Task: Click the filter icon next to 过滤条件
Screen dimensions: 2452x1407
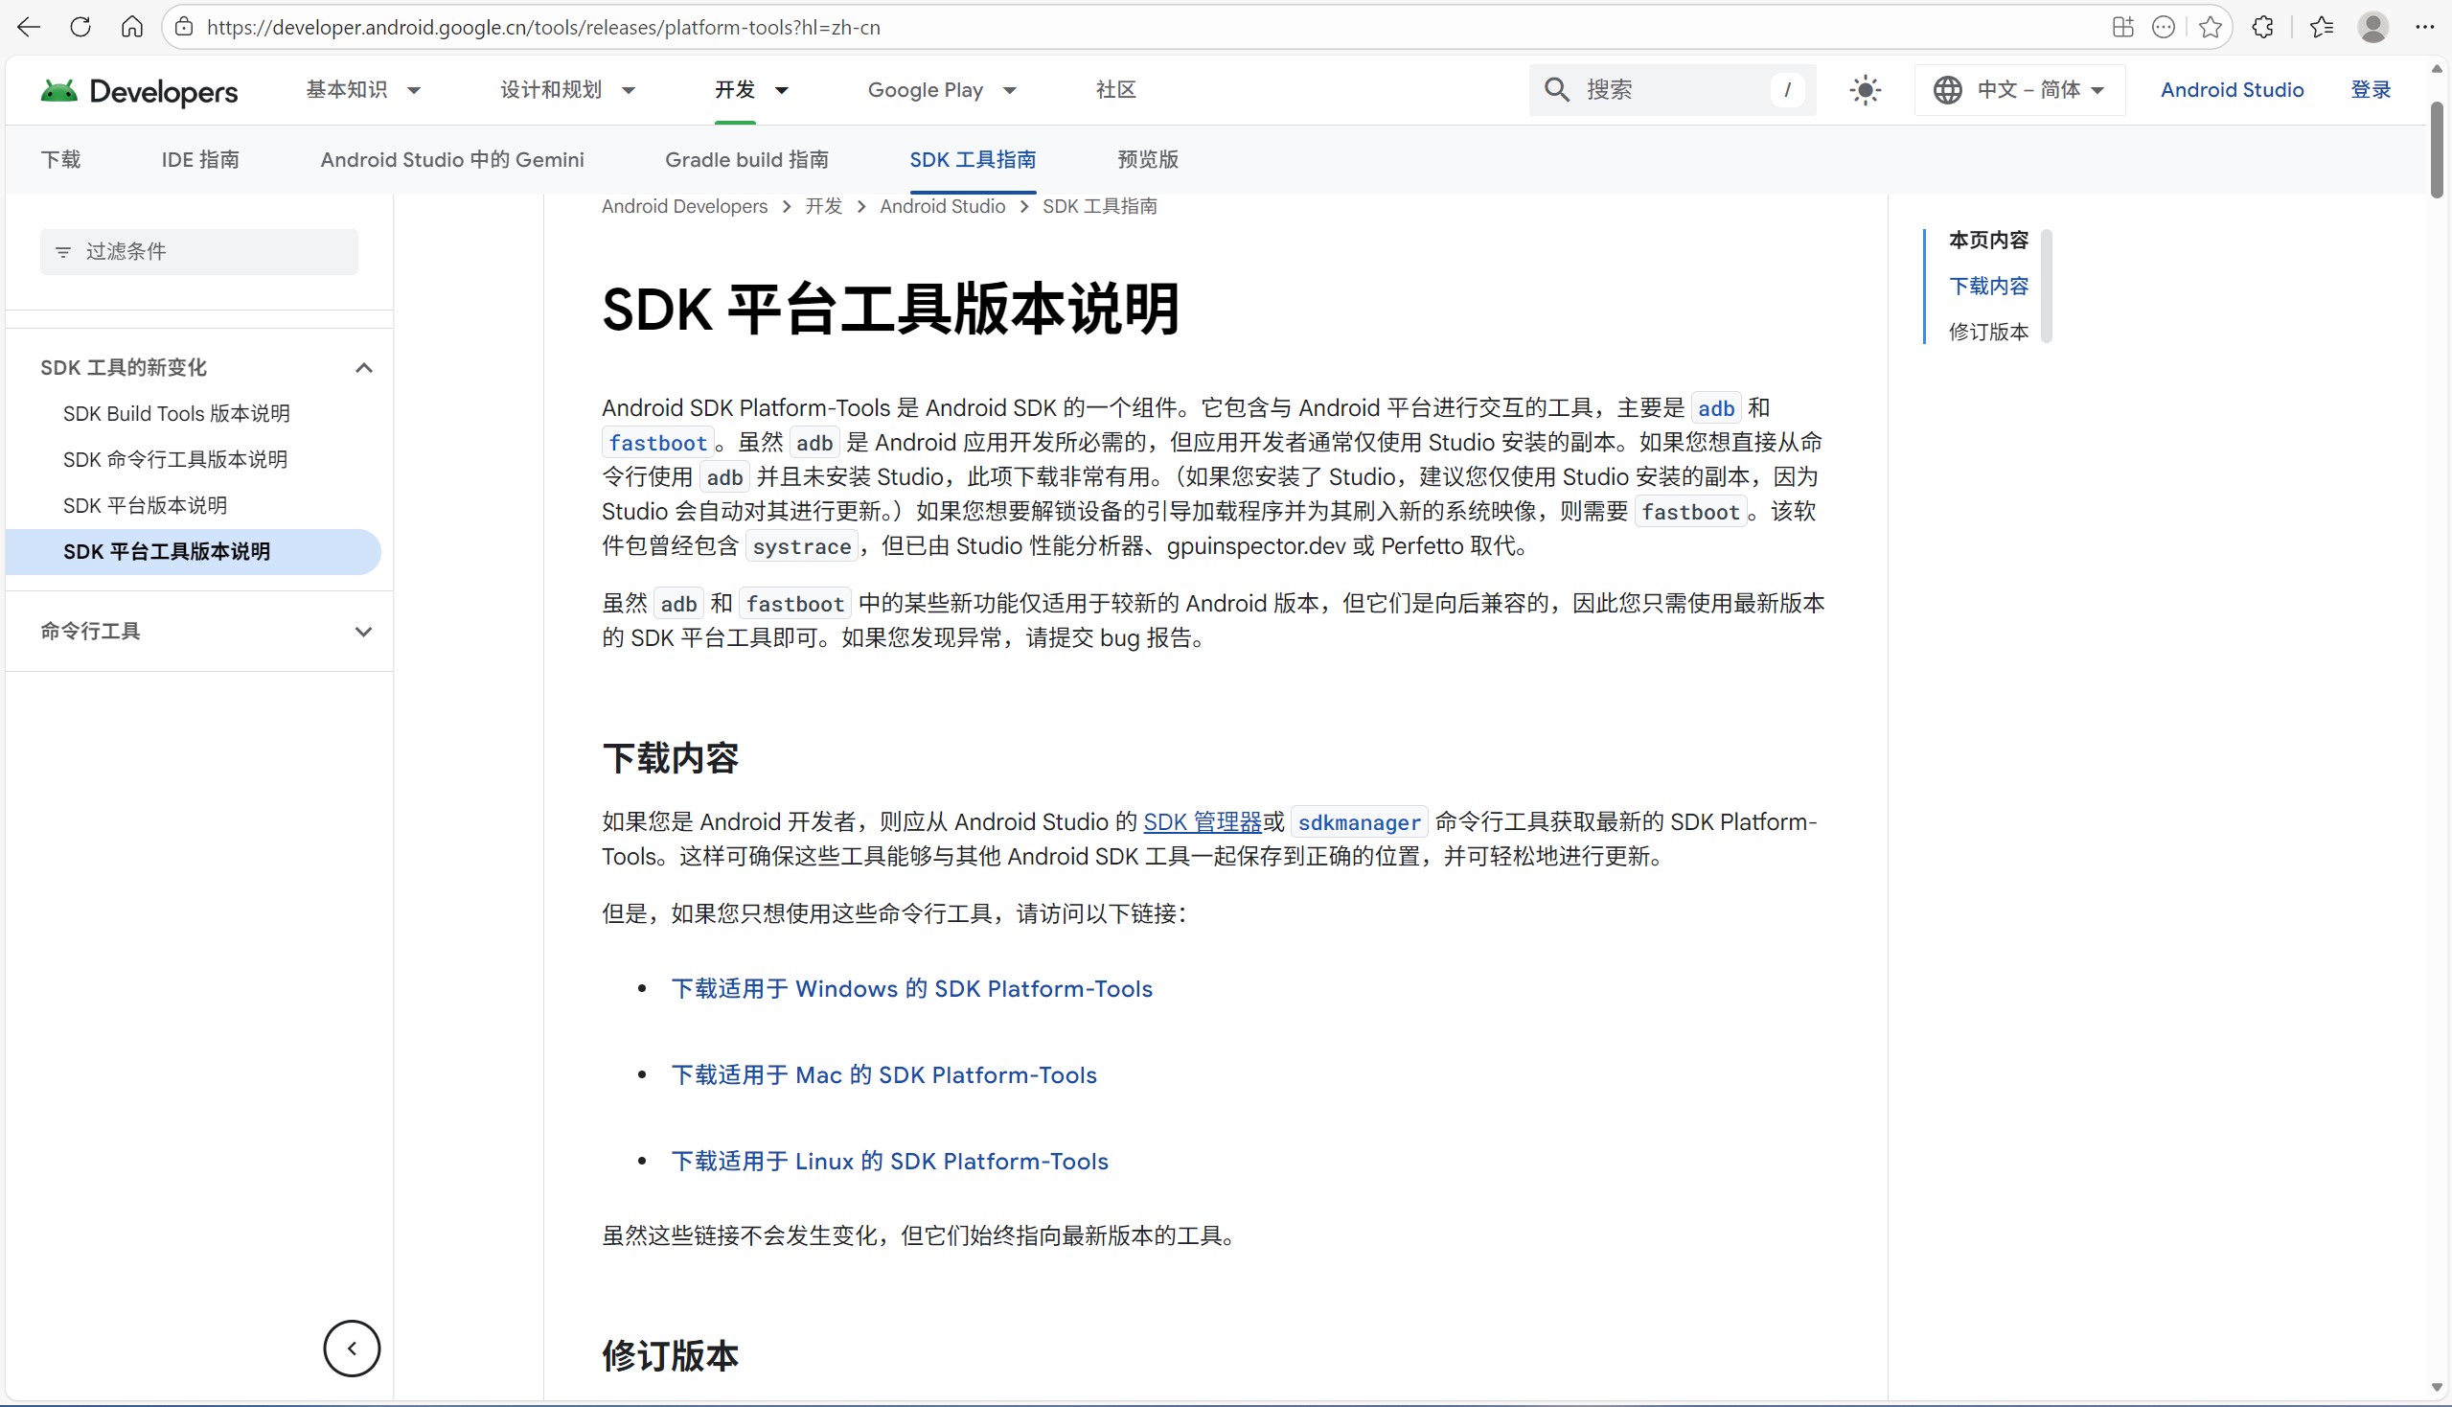Action: (x=64, y=251)
